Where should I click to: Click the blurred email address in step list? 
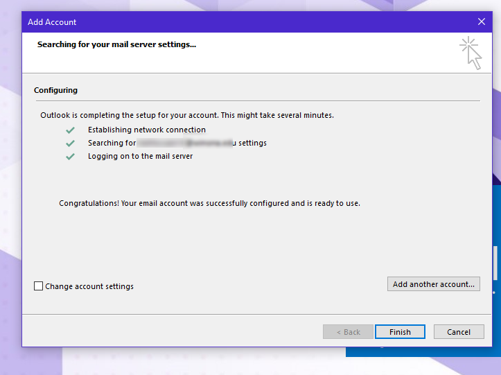pos(186,143)
